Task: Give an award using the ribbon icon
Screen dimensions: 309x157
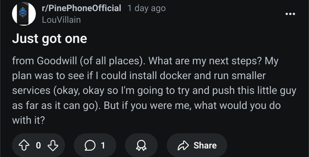Action: 141,145
